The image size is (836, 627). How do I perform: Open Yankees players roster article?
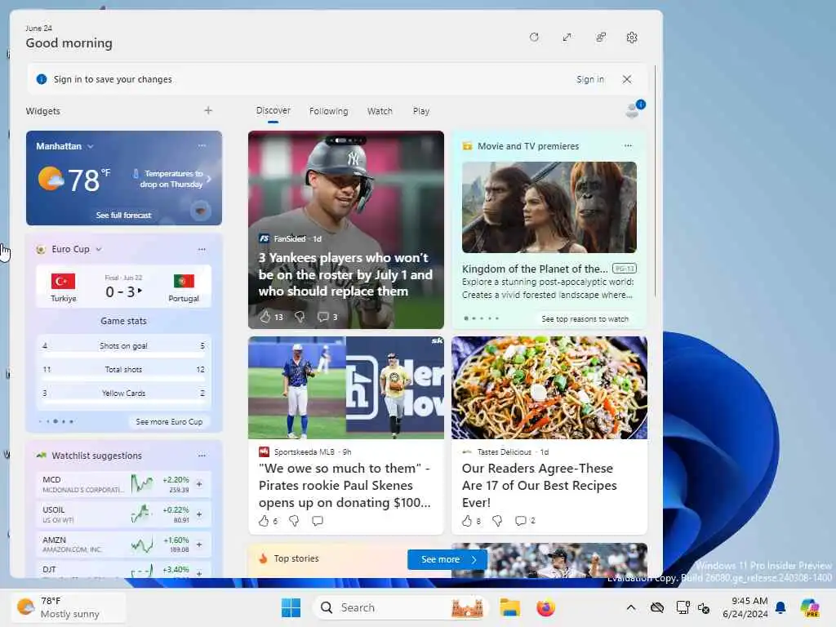pos(344,274)
